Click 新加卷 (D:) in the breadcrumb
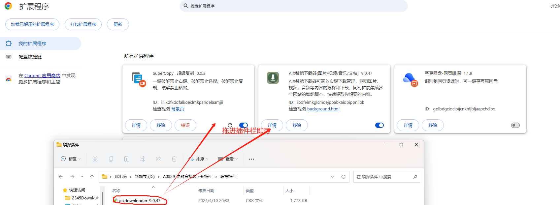 click(x=145, y=177)
